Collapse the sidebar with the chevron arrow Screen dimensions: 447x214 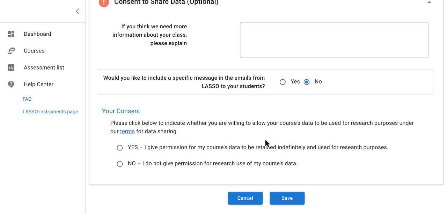78,11
